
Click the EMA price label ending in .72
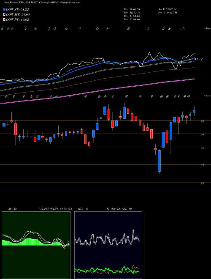198,59
